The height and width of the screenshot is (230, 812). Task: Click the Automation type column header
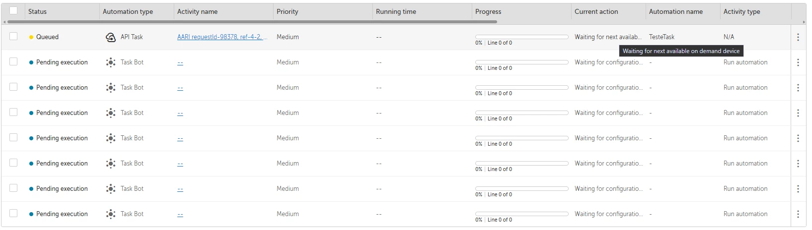pyautogui.click(x=128, y=11)
